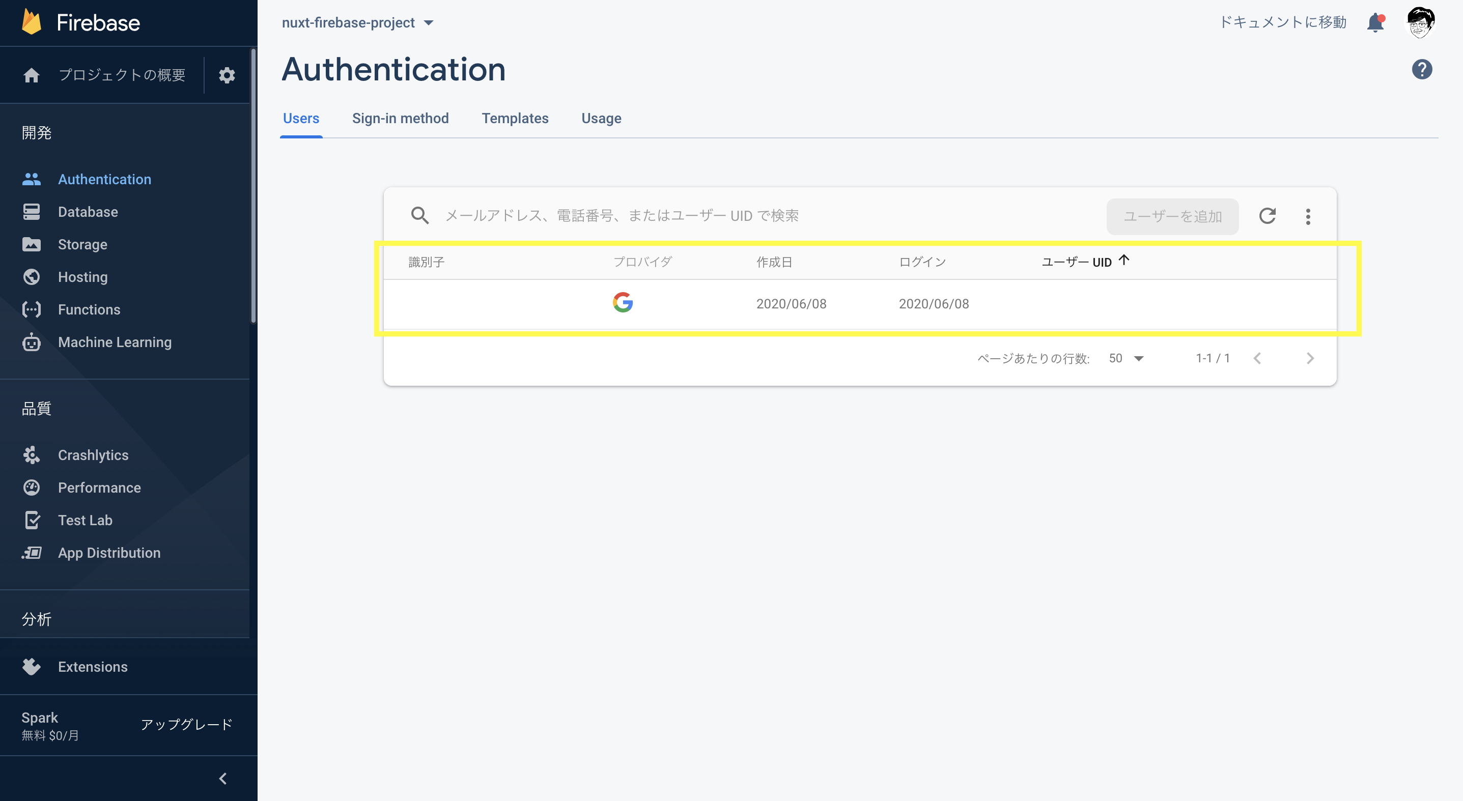The height and width of the screenshot is (801, 1463).
Task: Click the Storage image icon
Action: pyautogui.click(x=31, y=245)
